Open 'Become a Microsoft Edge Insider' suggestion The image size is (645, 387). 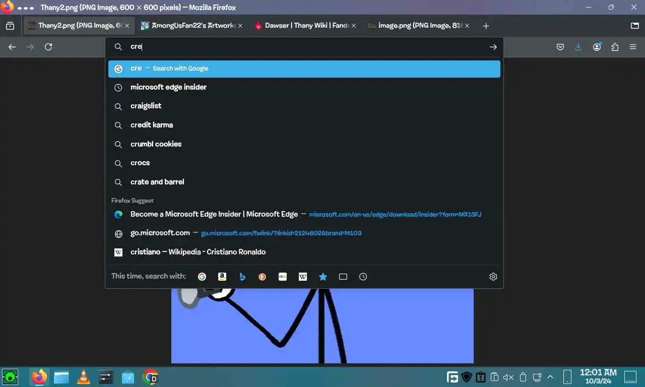[304, 214]
